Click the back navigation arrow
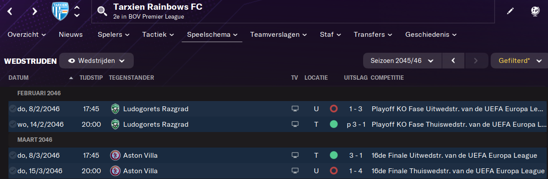Screen dimensions: 548x179 click(10, 11)
